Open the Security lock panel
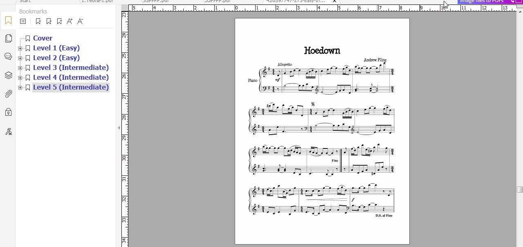 tap(8, 112)
